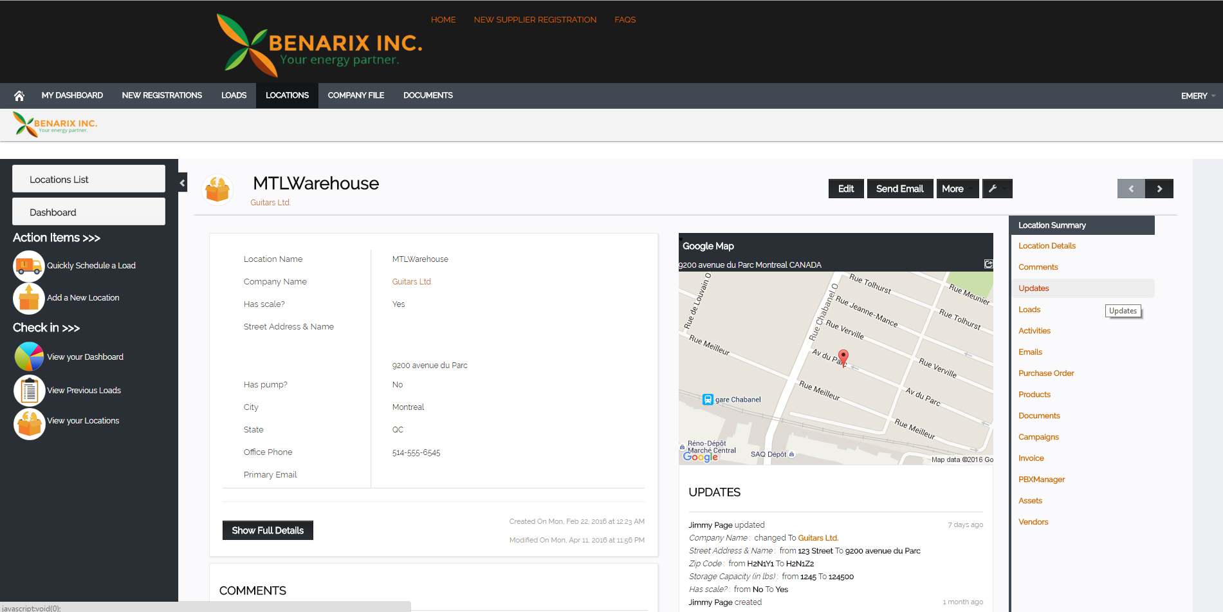Image resolution: width=1223 pixels, height=612 pixels.
Task: Click the Send Email button
Action: [x=900, y=189]
